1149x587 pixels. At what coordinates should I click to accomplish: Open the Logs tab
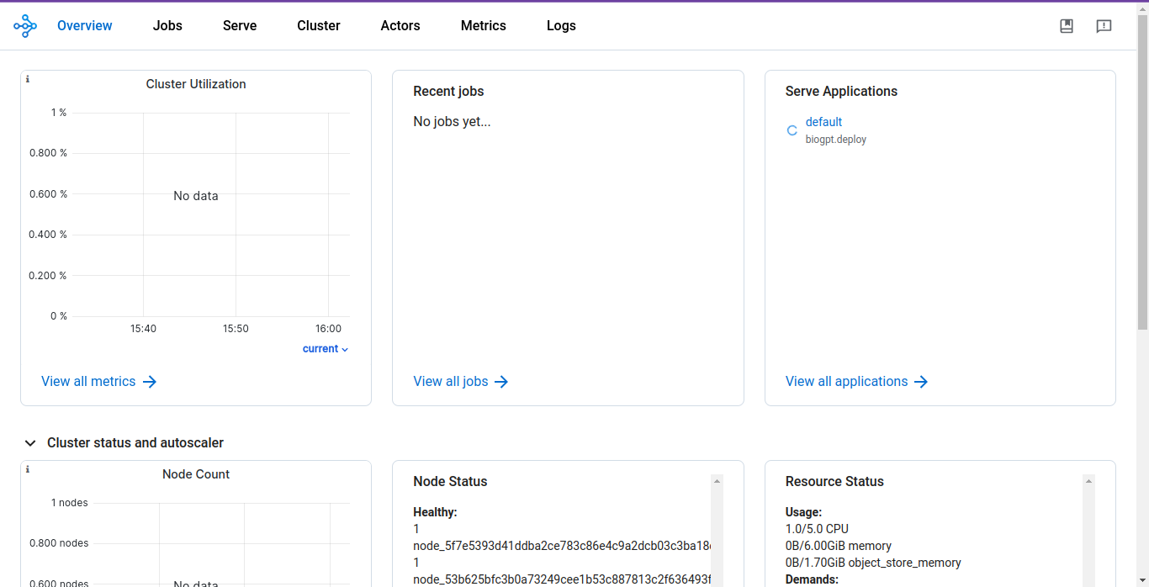pos(561,26)
